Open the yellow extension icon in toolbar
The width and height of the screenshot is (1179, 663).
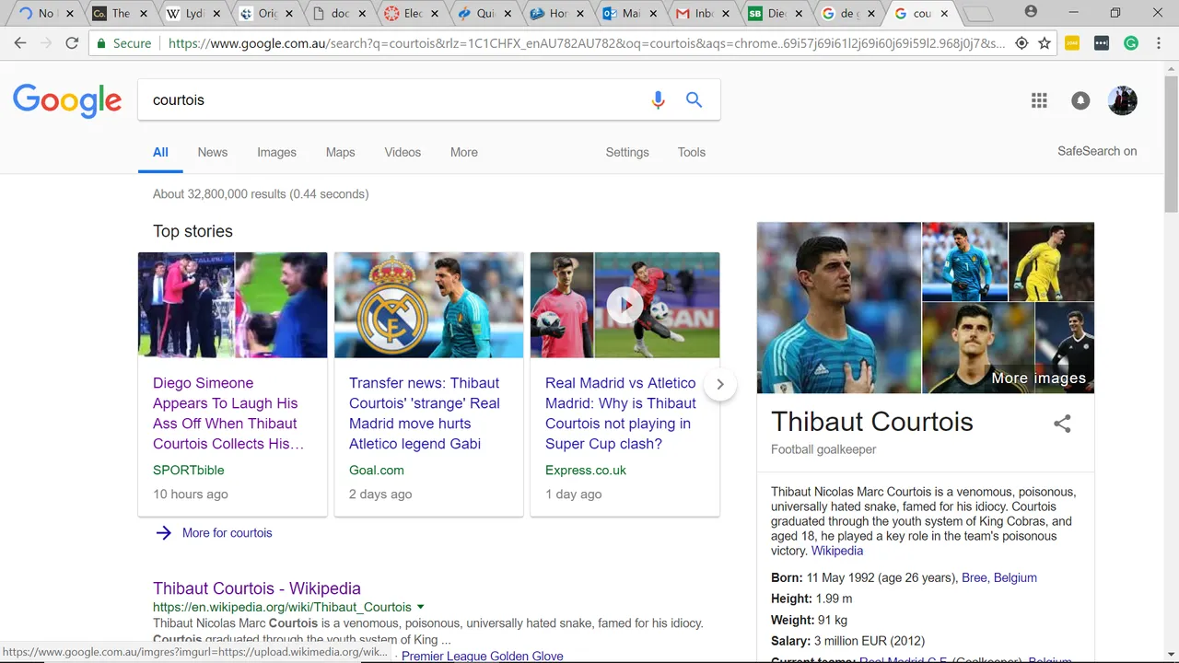1072,43
